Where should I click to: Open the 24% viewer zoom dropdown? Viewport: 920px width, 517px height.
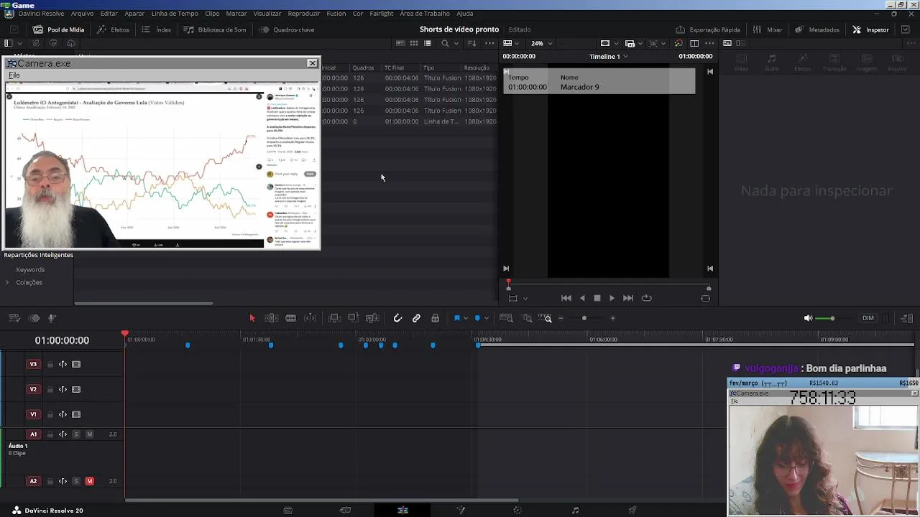click(x=542, y=43)
